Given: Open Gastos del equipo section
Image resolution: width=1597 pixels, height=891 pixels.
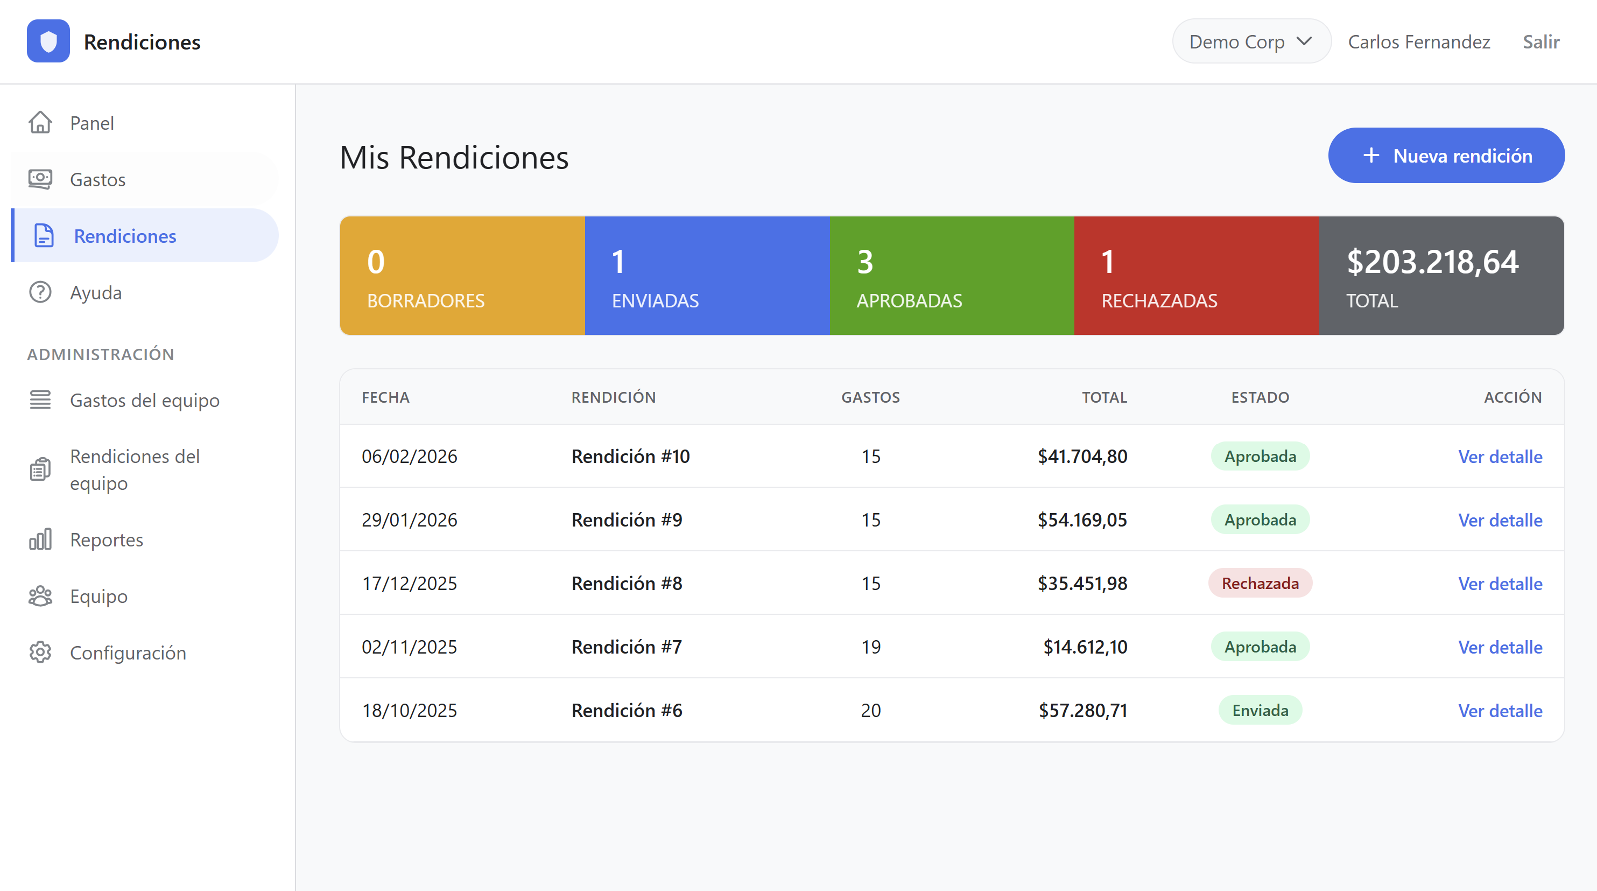Looking at the screenshot, I should click(144, 400).
